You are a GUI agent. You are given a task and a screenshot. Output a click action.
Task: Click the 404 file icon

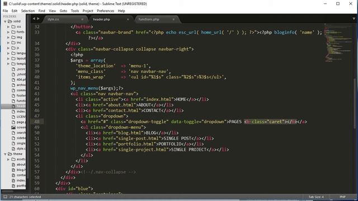click(13, 79)
